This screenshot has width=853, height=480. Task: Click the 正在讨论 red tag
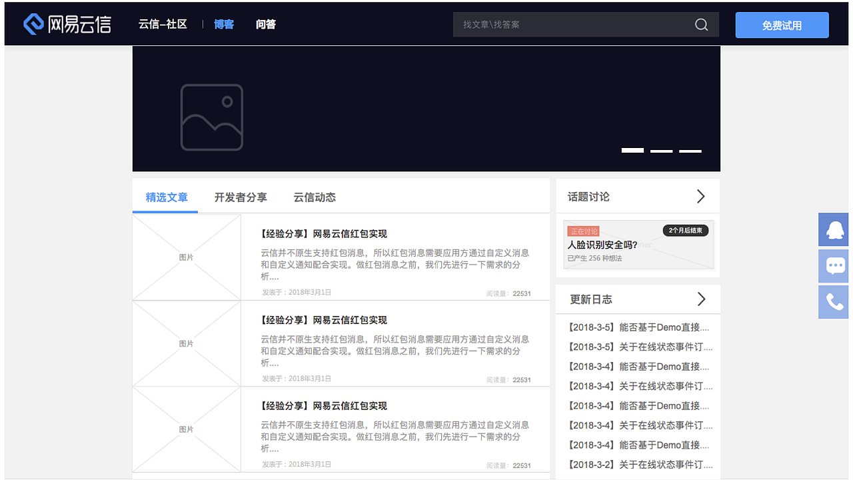(x=583, y=231)
